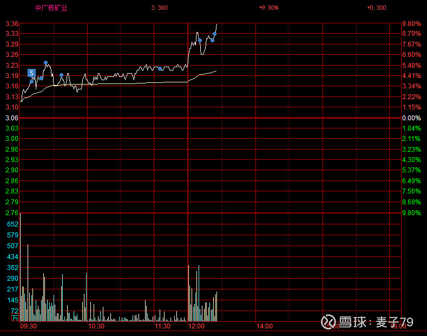This screenshot has width=427, height=336.
Task: Select the 3.23 price axis label
Action: (x=12, y=65)
